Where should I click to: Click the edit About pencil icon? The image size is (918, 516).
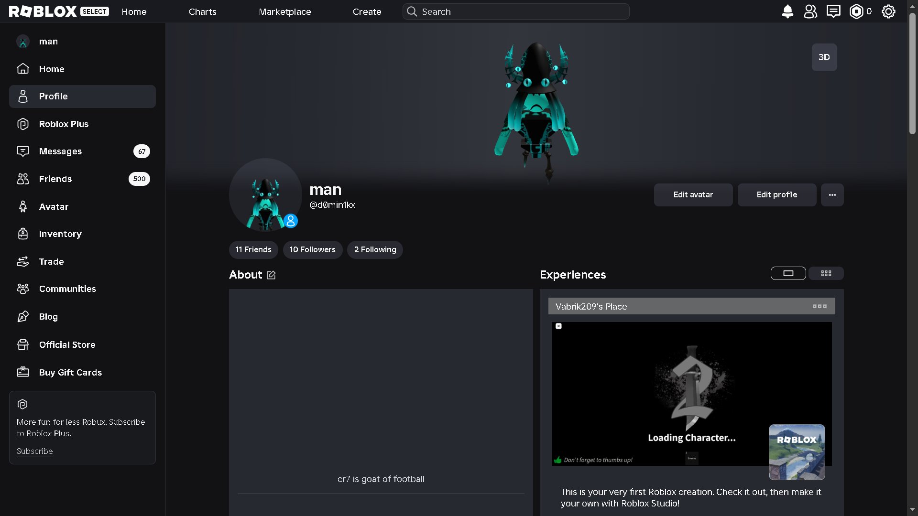click(271, 275)
